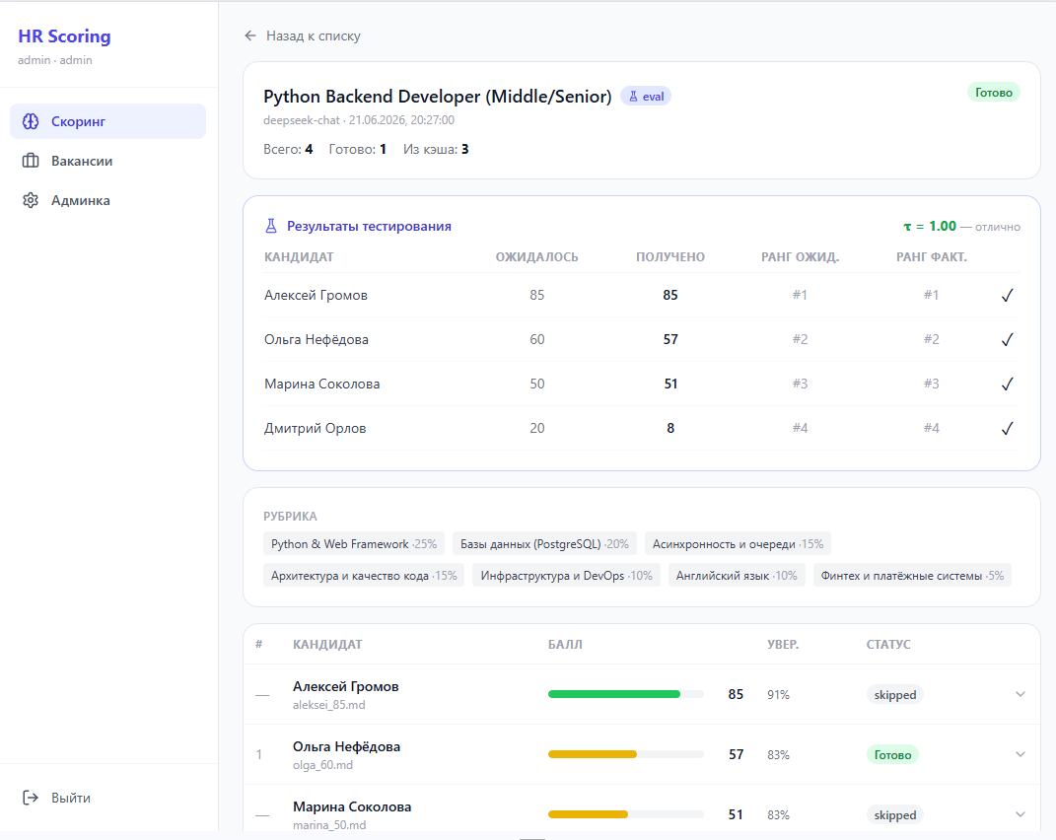This screenshot has width=1056, height=840.
Task: Click РАНГ ОЖИД. column header
Action: [800, 257]
